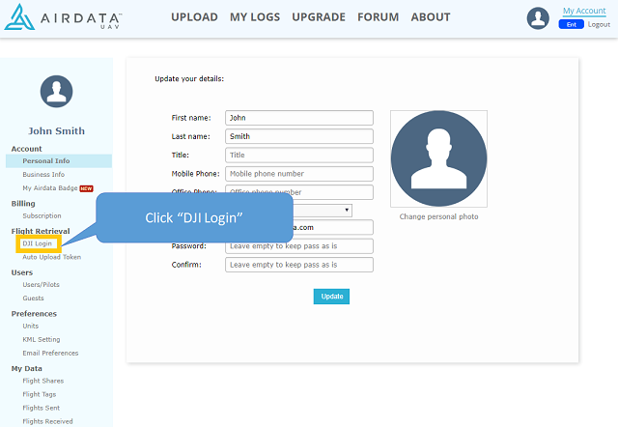This screenshot has height=427, width=618.
Task: Click the Billing section heading
Action: click(x=23, y=204)
